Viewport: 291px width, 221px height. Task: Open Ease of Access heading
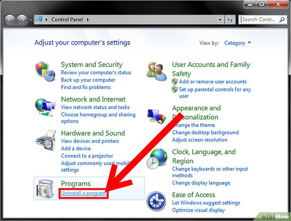193,195
